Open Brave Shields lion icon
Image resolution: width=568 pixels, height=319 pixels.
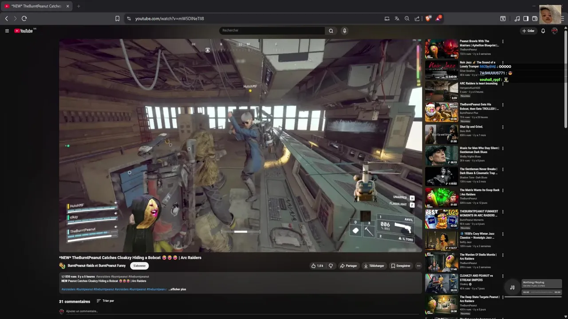click(x=428, y=18)
